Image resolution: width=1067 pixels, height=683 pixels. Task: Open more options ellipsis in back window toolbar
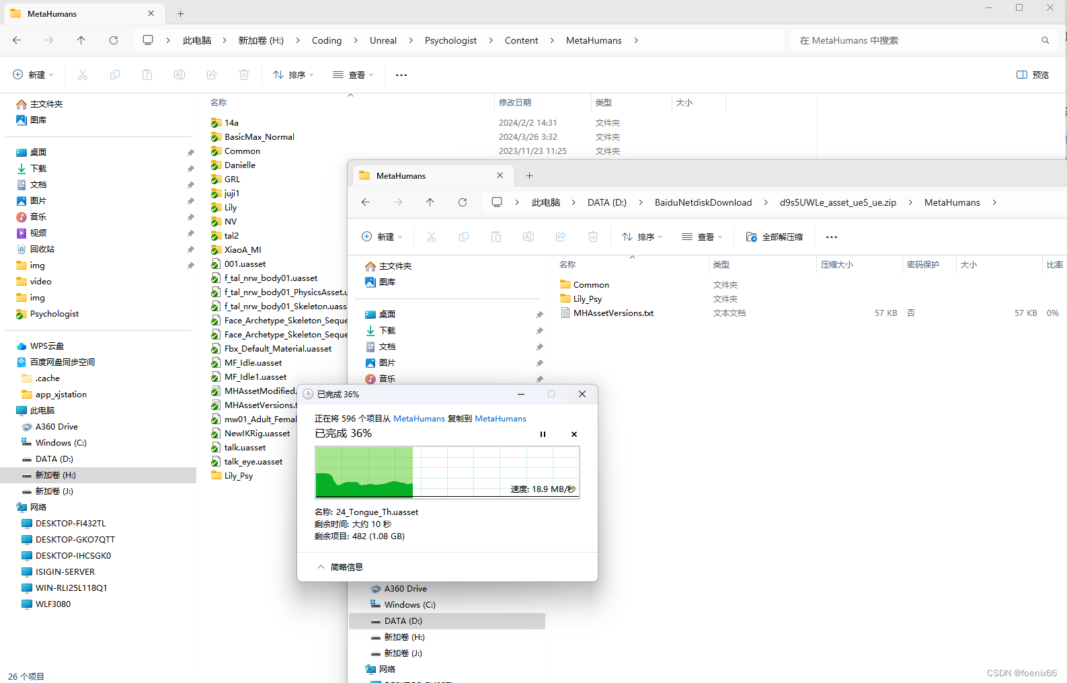pos(401,75)
